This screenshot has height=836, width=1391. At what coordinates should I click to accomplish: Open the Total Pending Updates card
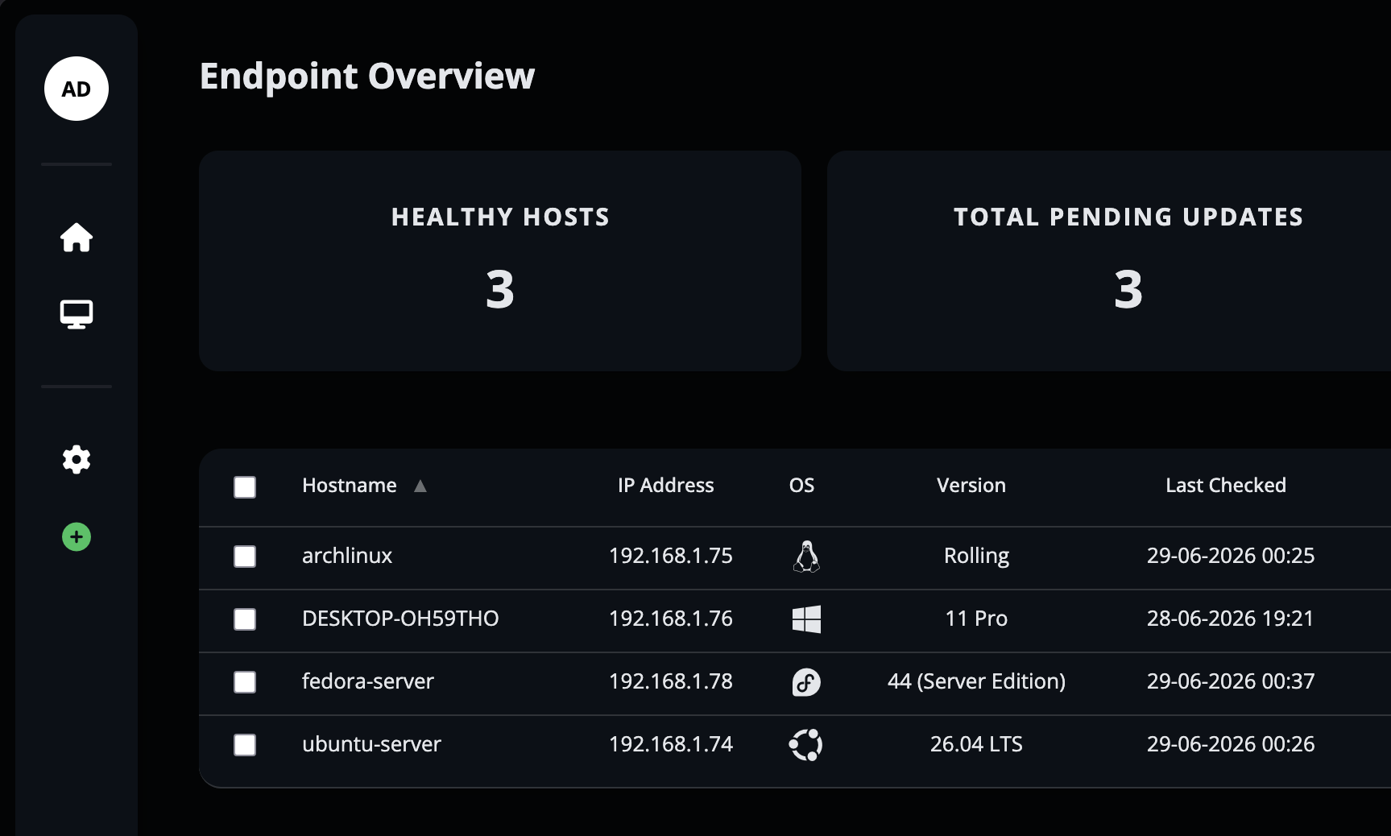point(1109,261)
